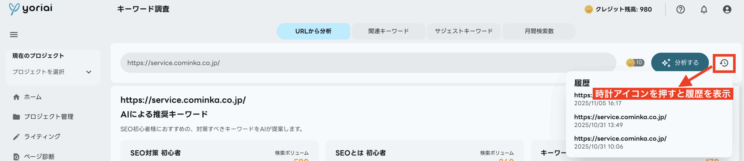744x161 pixels.
Task: Select the URLから分析 tab
Action: click(x=313, y=31)
